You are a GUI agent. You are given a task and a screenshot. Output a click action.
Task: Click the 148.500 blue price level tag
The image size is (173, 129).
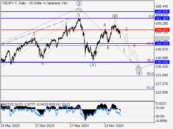tap(162, 44)
